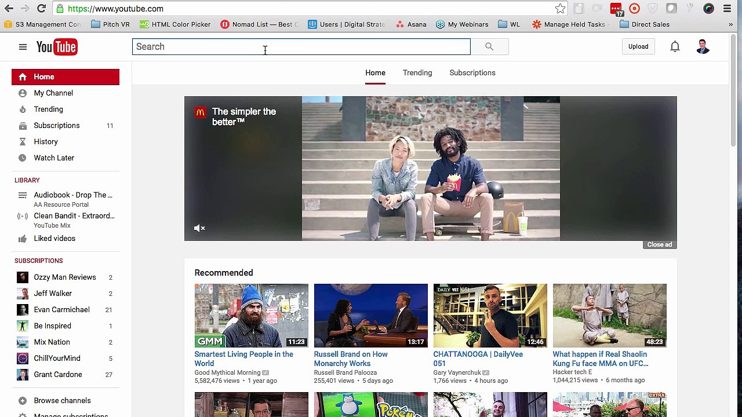The height and width of the screenshot is (417, 742).
Task: Visit the Hacker tech E channel
Action: [x=572, y=372]
